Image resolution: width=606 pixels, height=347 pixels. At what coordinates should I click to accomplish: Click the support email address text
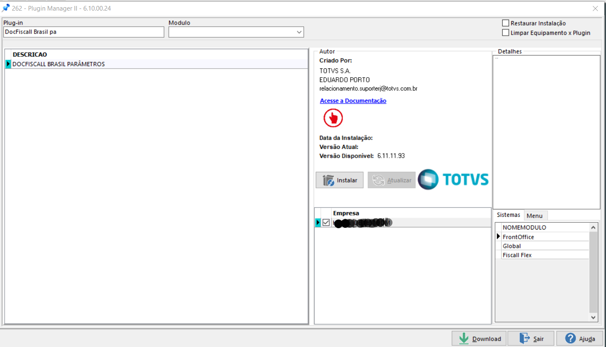(368, 89)
